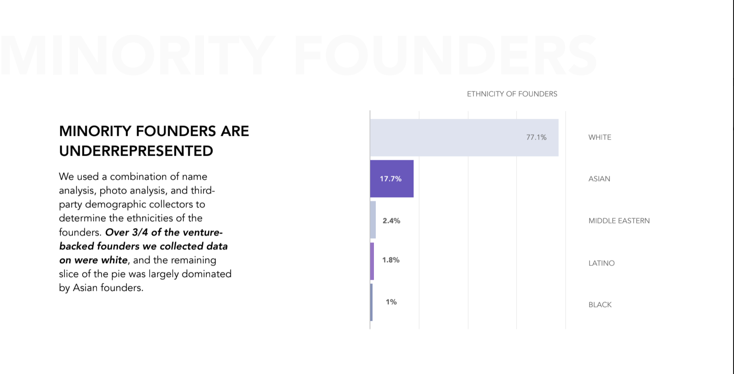This screenshot has width=734, height=374.
Task: Click the faint MINORITY FOUNDERS watermark title
Action: (x=299, y=55)
